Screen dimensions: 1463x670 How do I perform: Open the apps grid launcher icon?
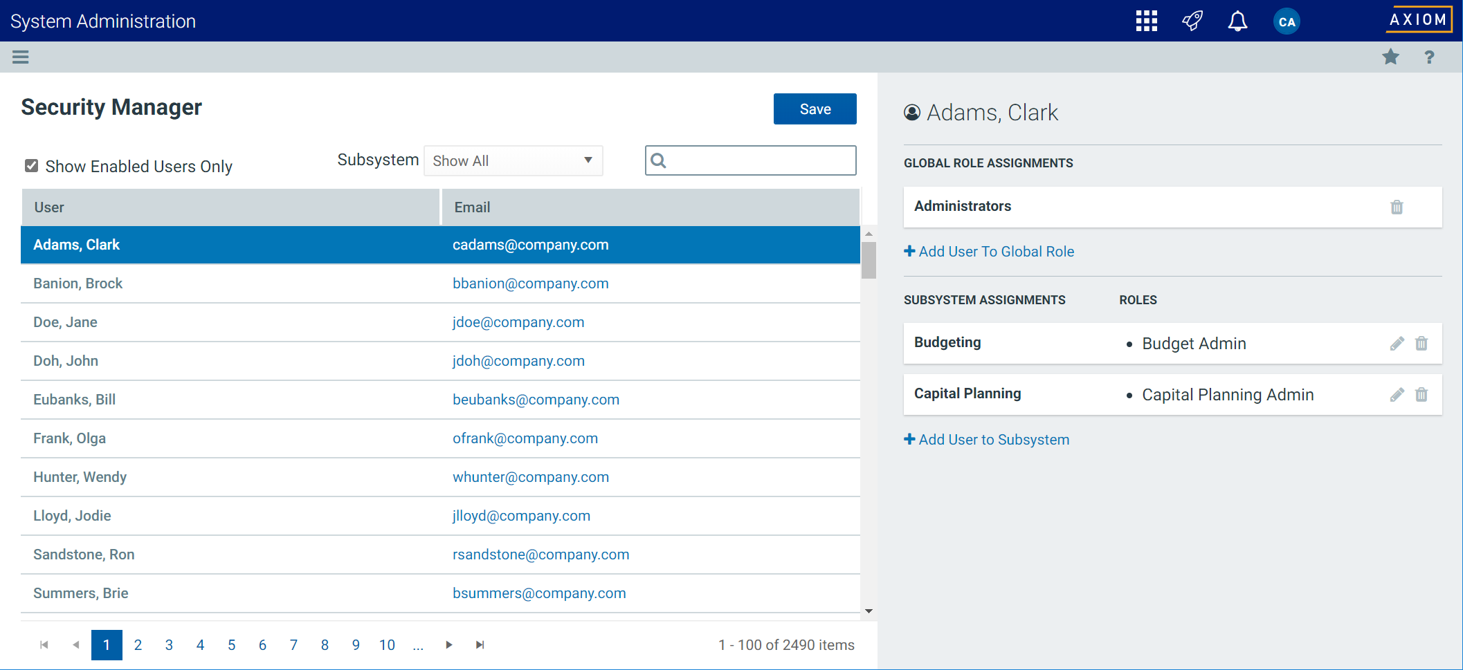pos(1146,21)
